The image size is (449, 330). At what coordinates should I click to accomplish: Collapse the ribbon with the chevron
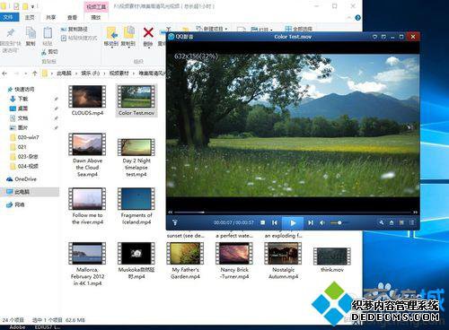click(348, 18)
